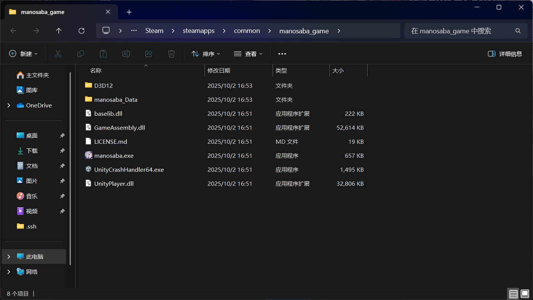Expand the OneDrive tree node
533x300 pixels.
pyautogui.click(x=9, y=106)
